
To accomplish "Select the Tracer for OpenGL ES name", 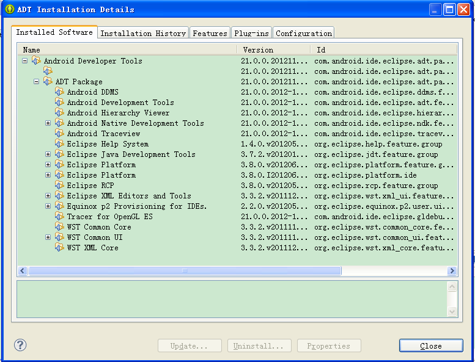I will pyautogui.click(x=109, y=217).
